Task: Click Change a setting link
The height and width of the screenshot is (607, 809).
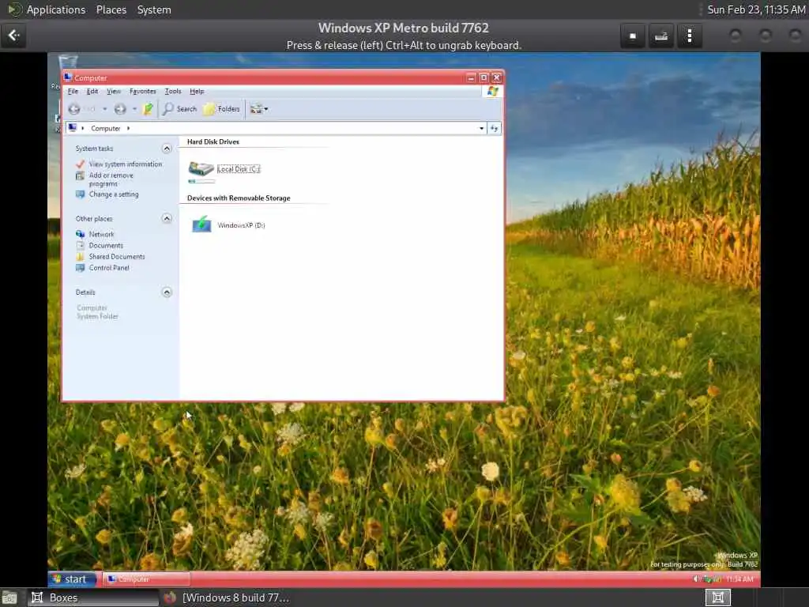Action: [114, 194]
